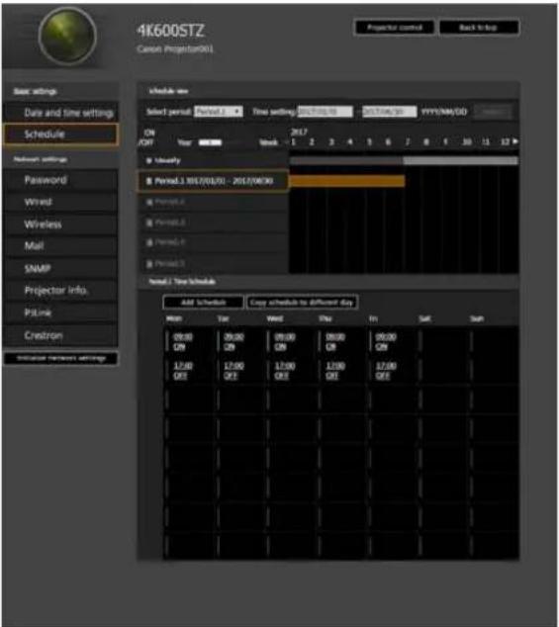
Task: Click the 4K600STZ projector title
Action: point(170,31)
